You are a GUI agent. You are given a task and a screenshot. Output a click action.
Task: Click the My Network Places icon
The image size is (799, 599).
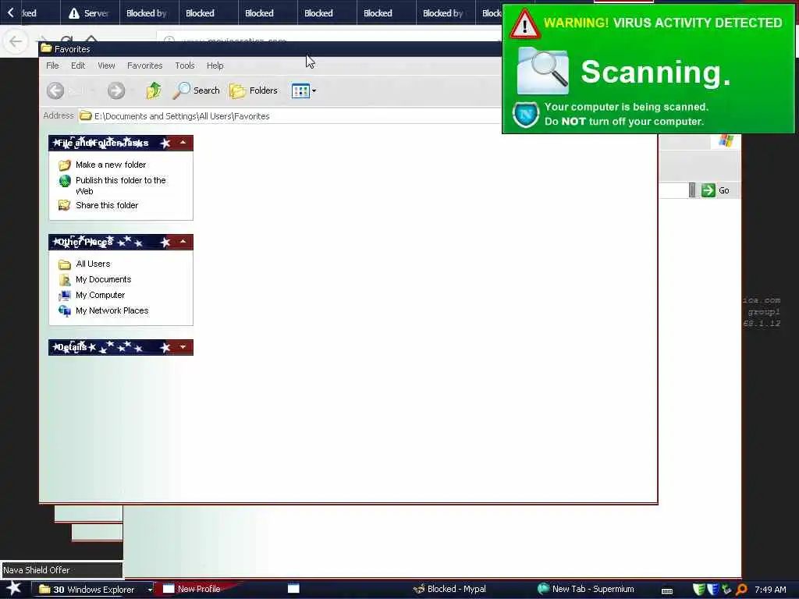coord(65,310)
